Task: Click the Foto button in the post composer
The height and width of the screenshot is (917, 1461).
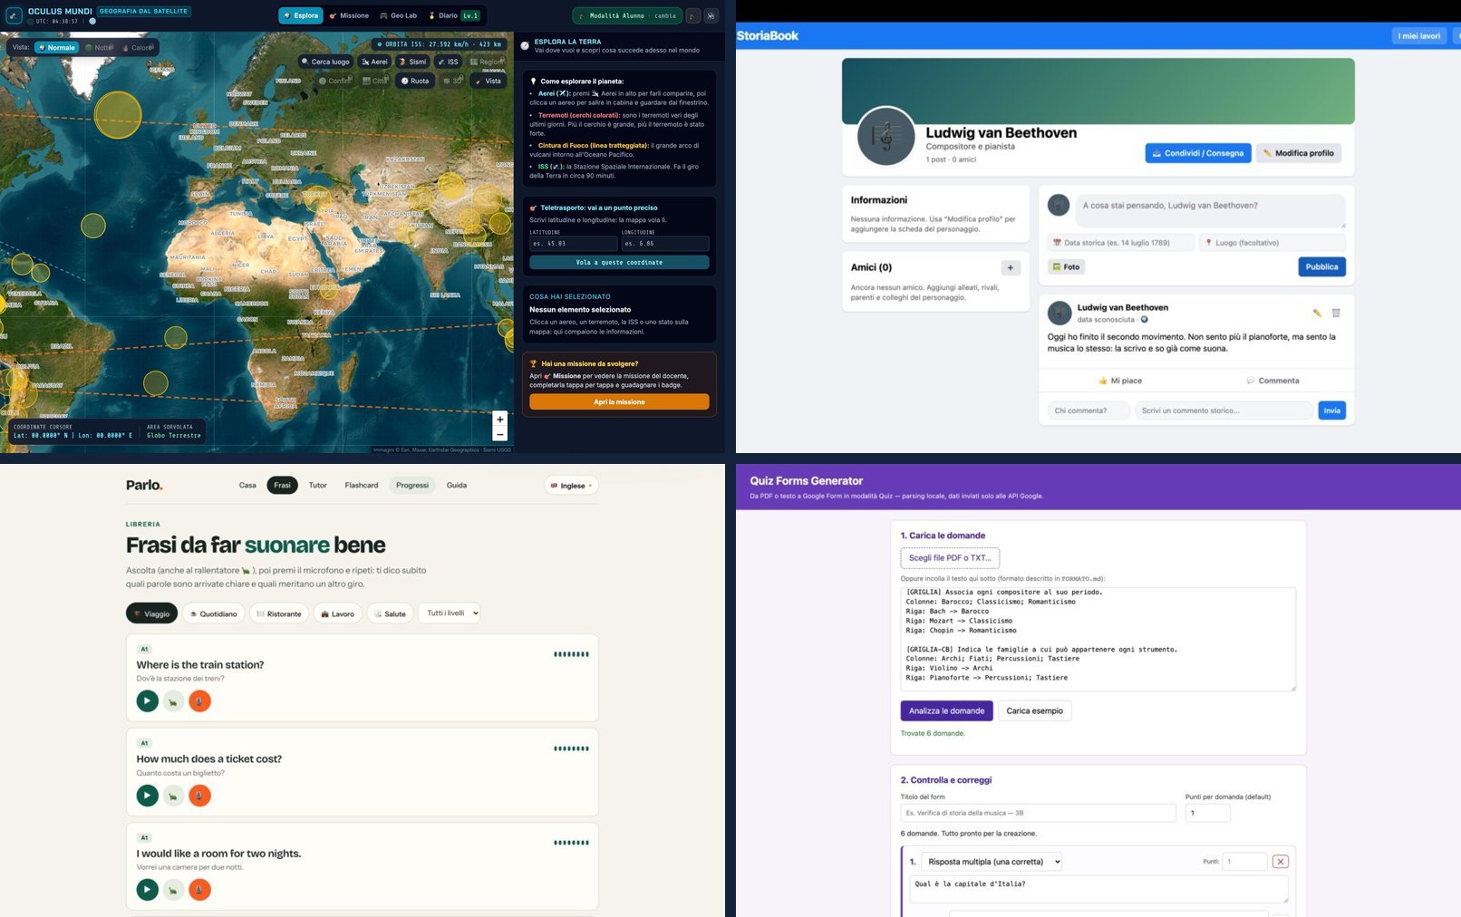Action: (x=1066, y=266)
